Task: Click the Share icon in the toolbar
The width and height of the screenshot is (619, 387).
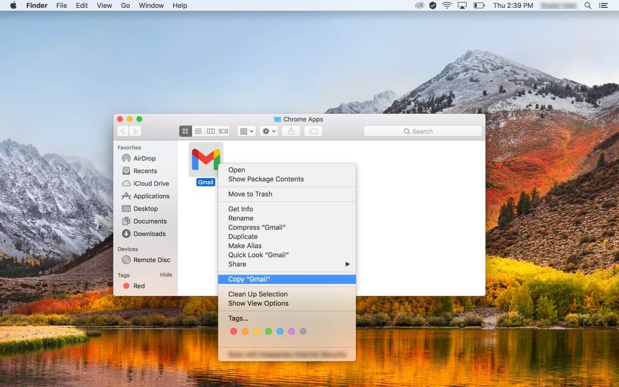Action: 291,131
